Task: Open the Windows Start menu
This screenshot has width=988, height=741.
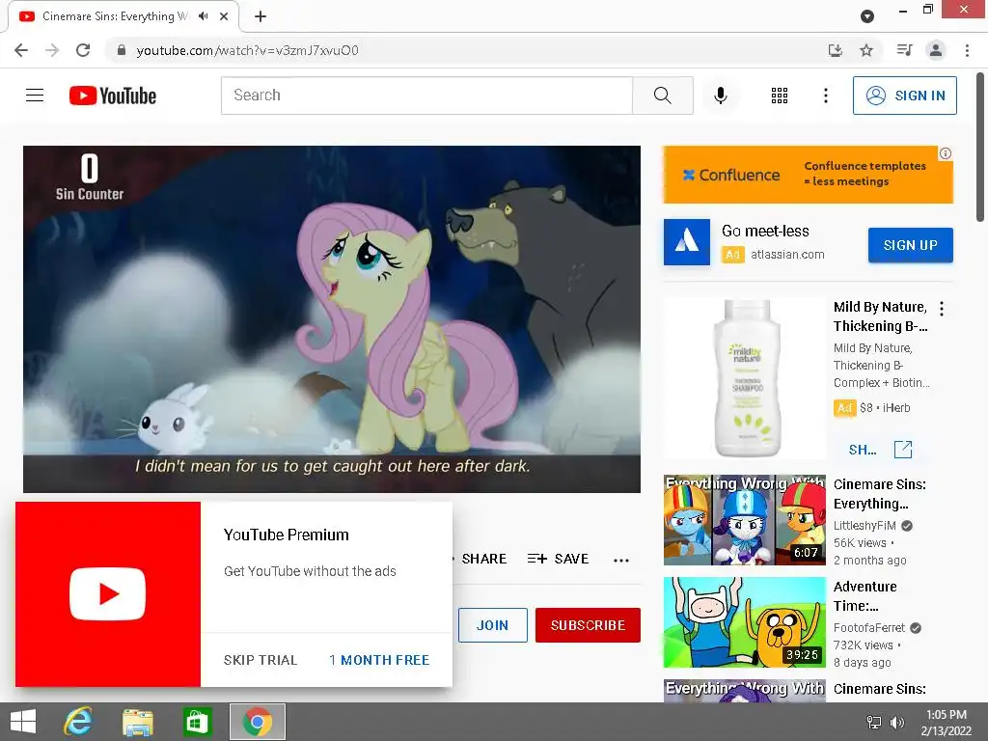Action: [23, 722]
